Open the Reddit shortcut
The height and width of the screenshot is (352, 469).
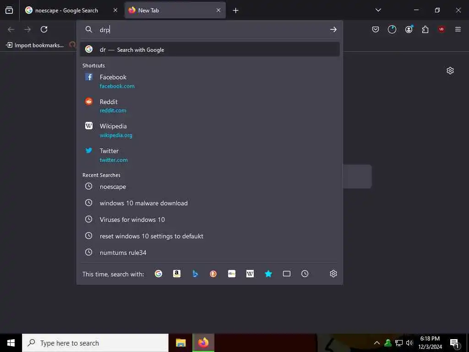[x=210, y=106]
